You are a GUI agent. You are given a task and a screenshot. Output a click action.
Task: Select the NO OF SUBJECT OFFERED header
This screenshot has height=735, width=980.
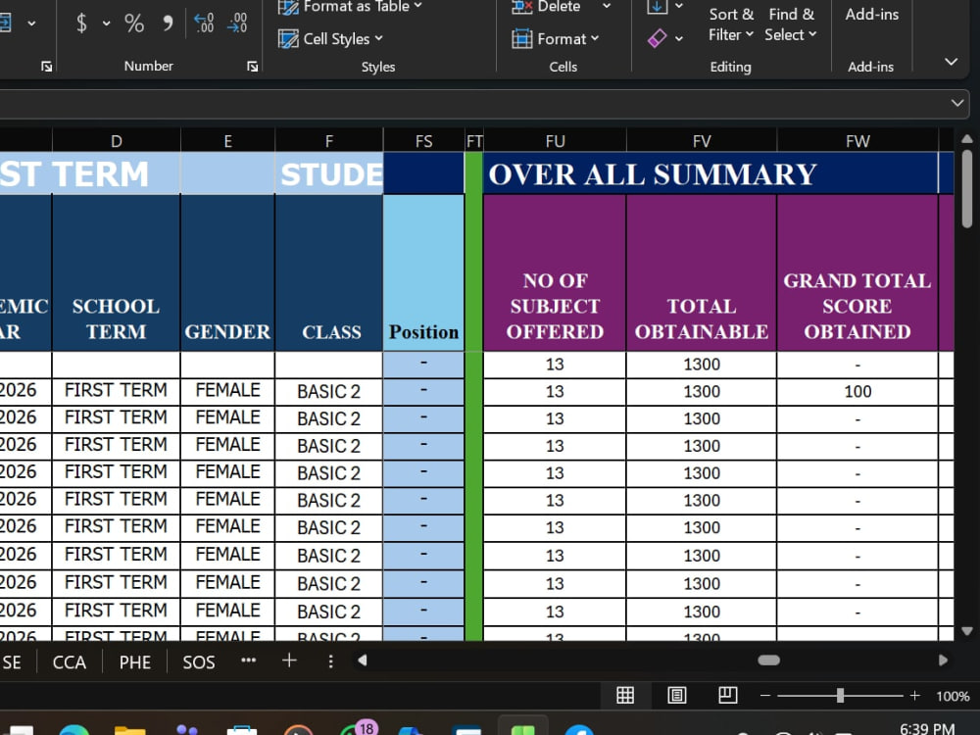click(x=555, y=272)
